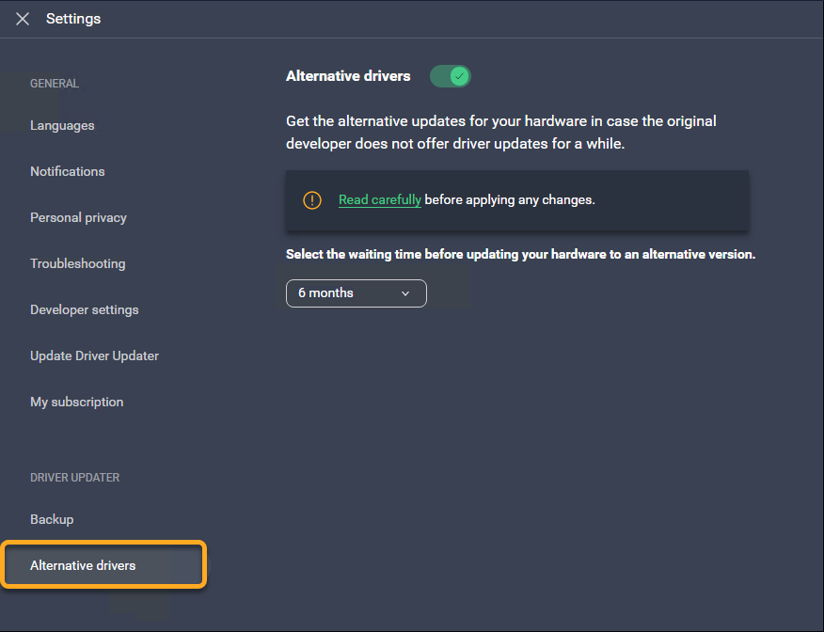The width and height of the screenshot is (824, 632).
Task: Select Personal privacy in the sidebar
Action: coord(78,217)
